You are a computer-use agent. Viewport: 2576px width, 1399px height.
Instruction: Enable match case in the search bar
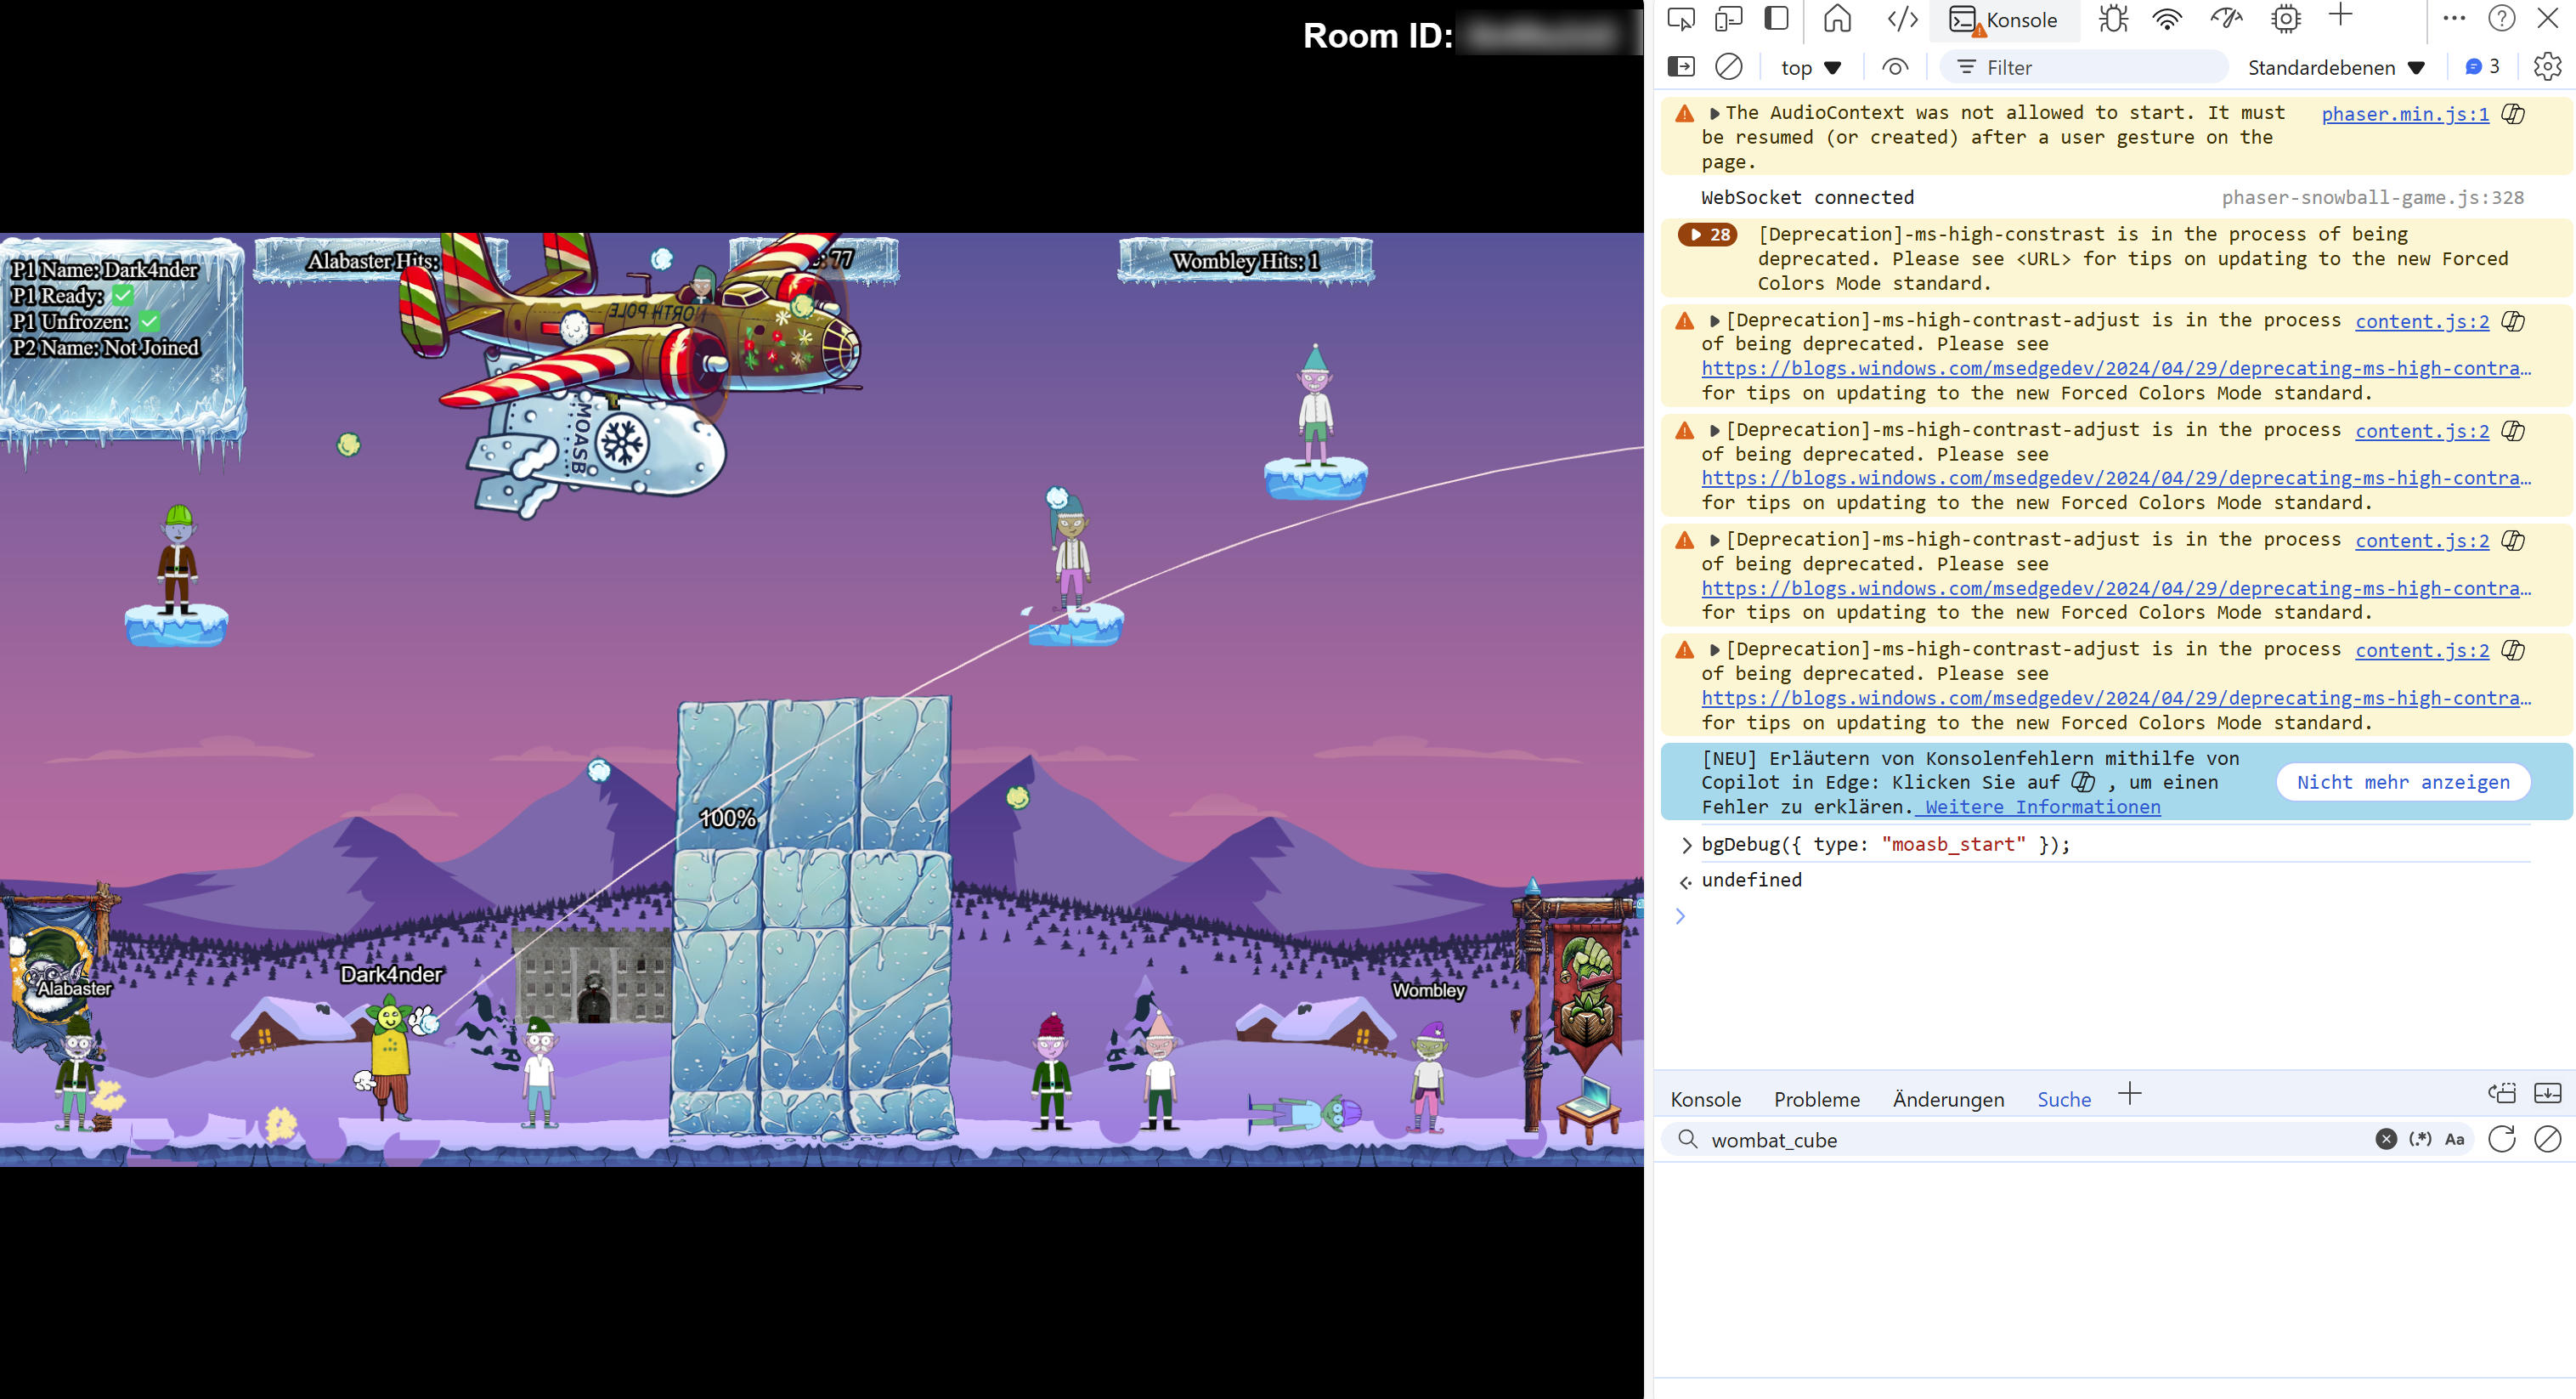tap(2455, 1139)
